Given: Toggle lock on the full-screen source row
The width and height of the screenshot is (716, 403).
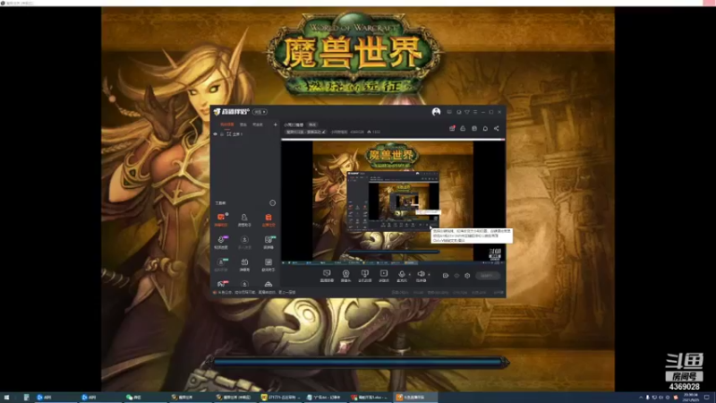Looking at the screenshot, I should click(222, 134).
